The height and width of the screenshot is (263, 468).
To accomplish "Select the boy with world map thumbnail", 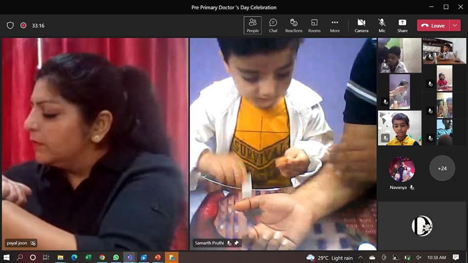I will click(400, 128).
